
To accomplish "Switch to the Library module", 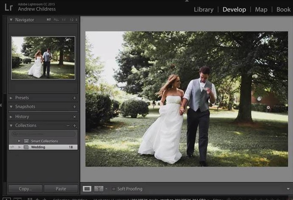I will [203, 9].
